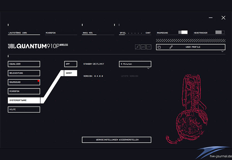The height and width of the screenshot is (160, 232).
Task: Open the Mikrofon menu section
Action: coord(24,91)
